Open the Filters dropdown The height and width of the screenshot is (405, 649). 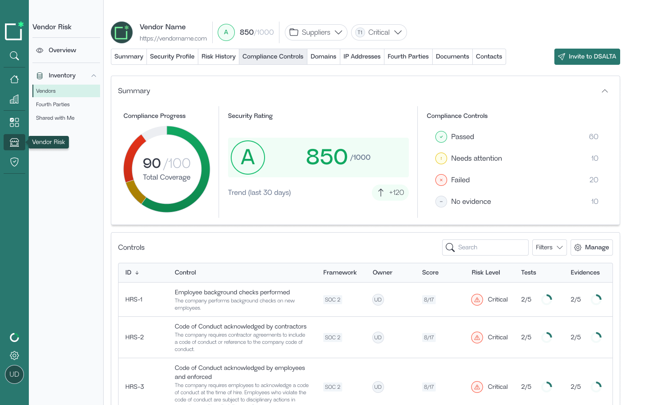coord(549,247)
